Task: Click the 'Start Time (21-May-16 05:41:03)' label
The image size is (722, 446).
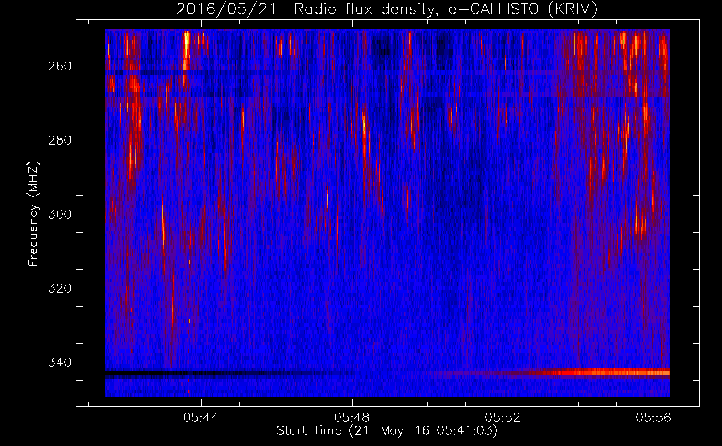Action: pyautogui.click(x=387, y=431)
